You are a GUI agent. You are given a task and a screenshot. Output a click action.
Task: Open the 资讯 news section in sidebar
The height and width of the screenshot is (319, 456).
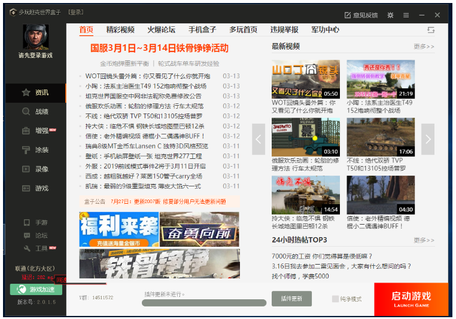pos(36,93)
